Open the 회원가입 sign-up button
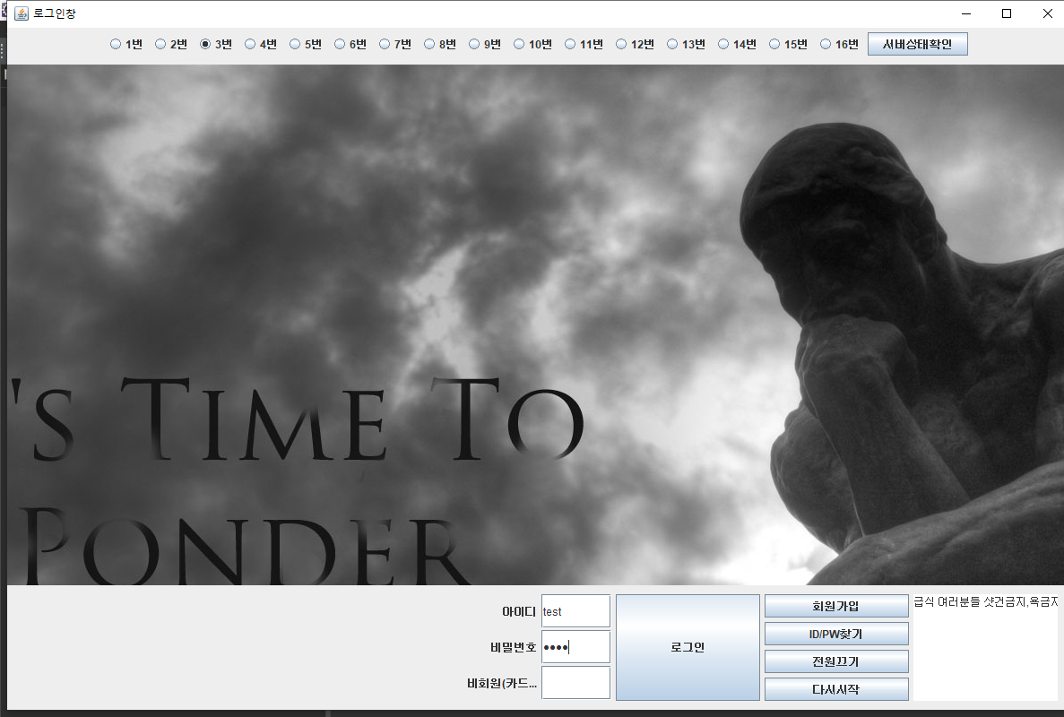The height and width of the screenshot is (717, 1064). (836, 606)
